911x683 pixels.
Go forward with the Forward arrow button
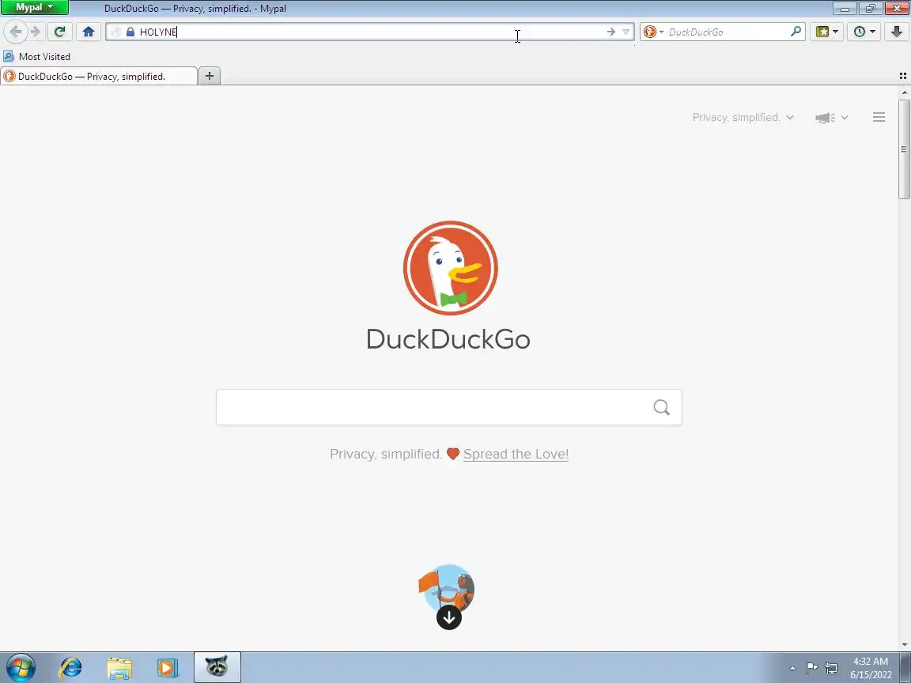pyautogui.click(x=36, y=32)
